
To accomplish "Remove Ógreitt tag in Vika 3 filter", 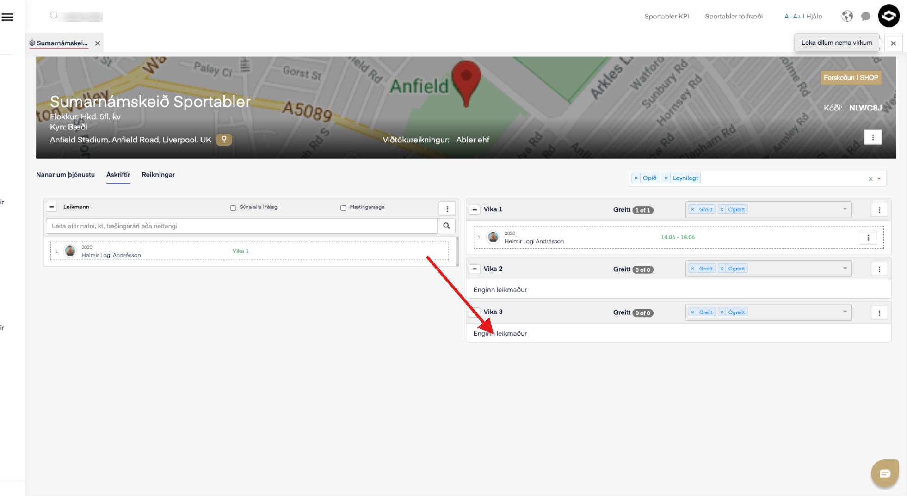I will [722, 312].
